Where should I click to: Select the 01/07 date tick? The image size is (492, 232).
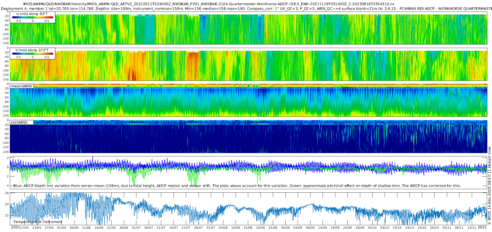(136, 228)
